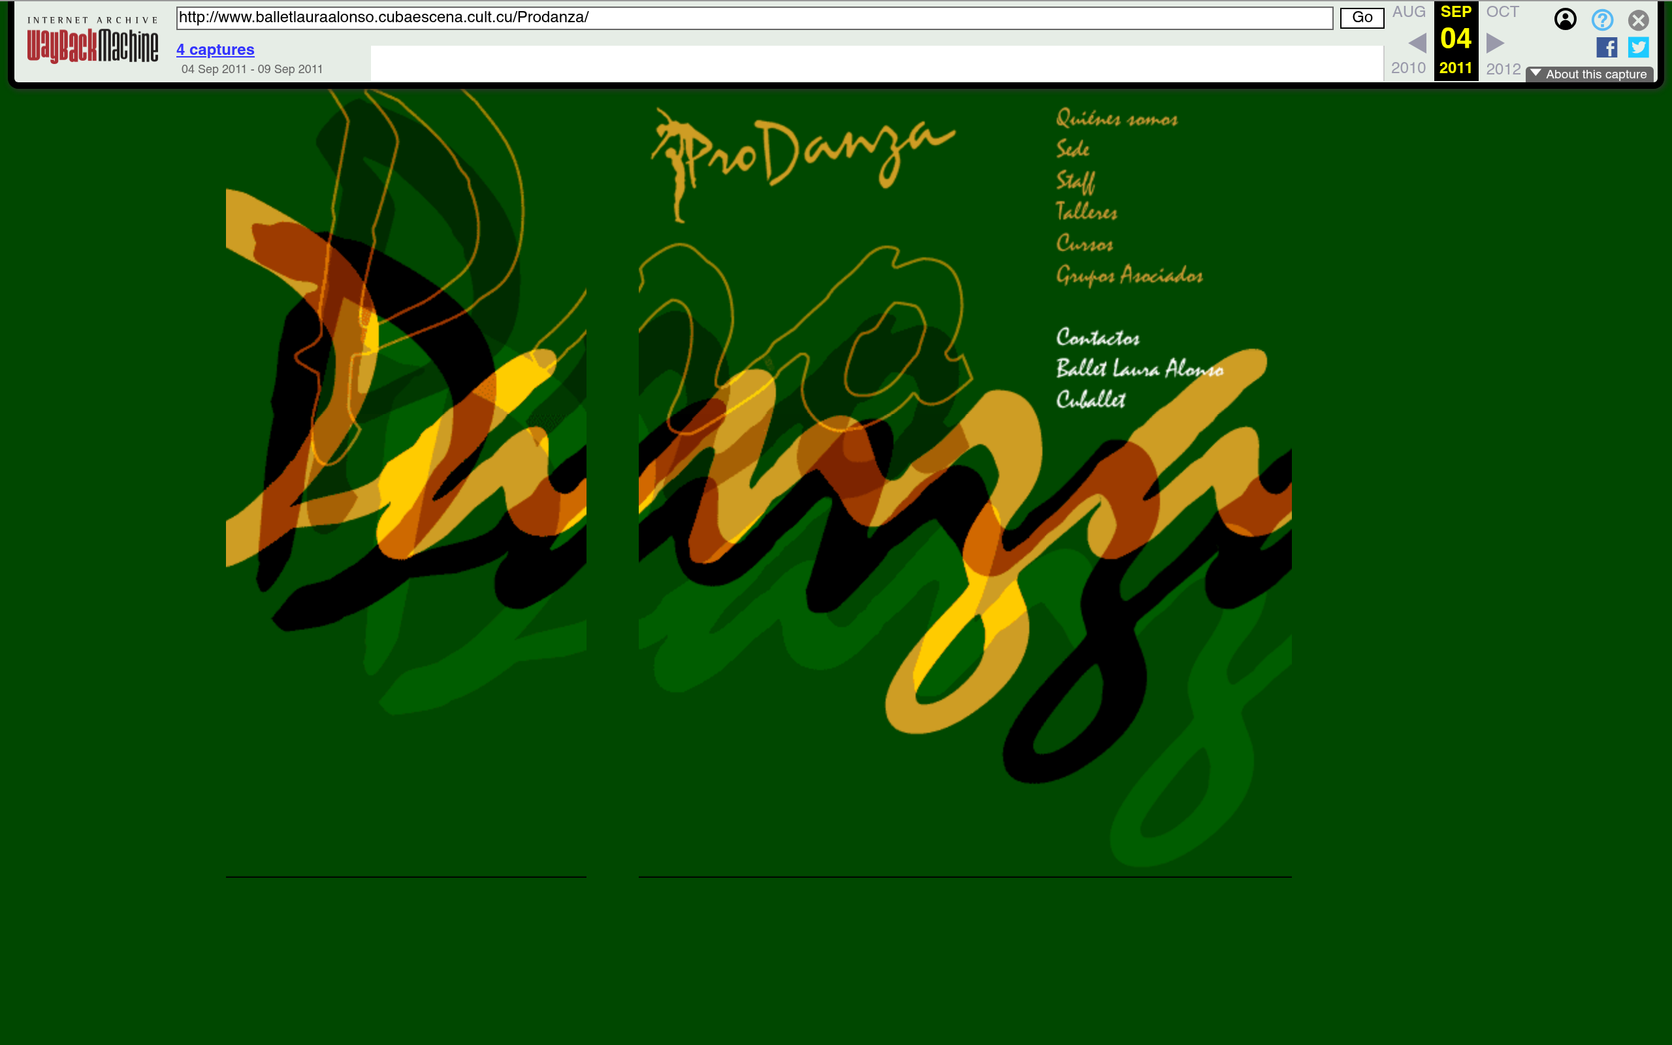
Task: Open Quiénes somos menu item
Action: click(x=1116, y=119)
